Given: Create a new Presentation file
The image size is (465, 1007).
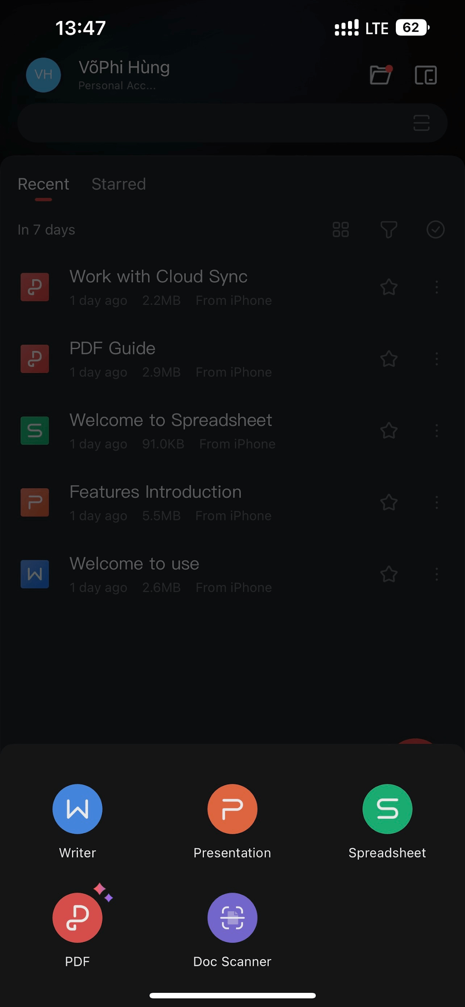Looking at the screenshot, I should pos(232,809).
